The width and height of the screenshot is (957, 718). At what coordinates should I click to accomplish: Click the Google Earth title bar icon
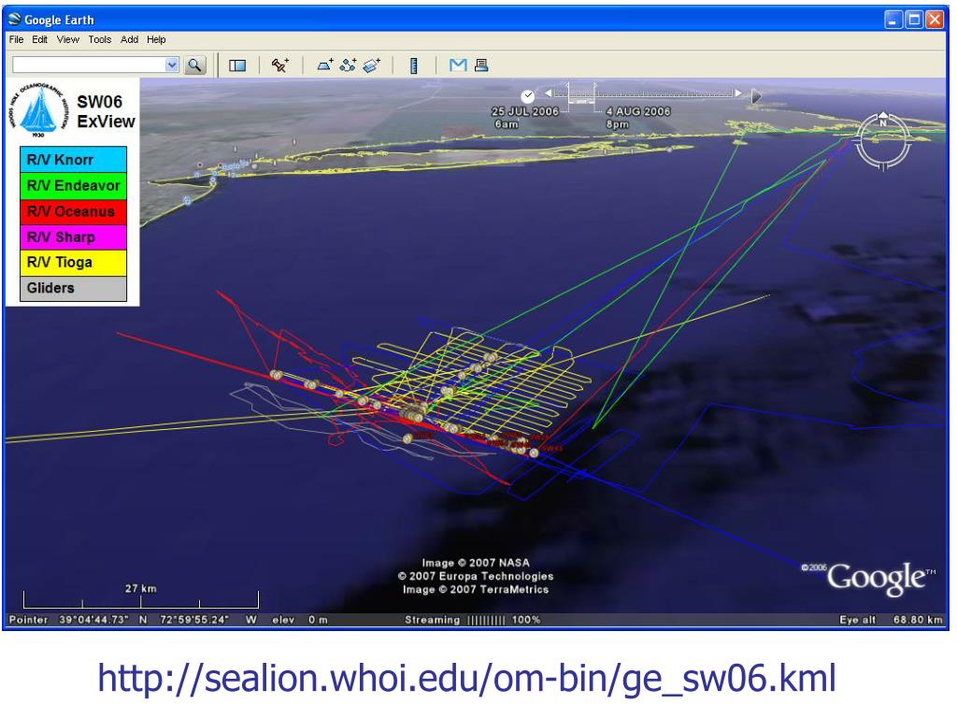15,20
